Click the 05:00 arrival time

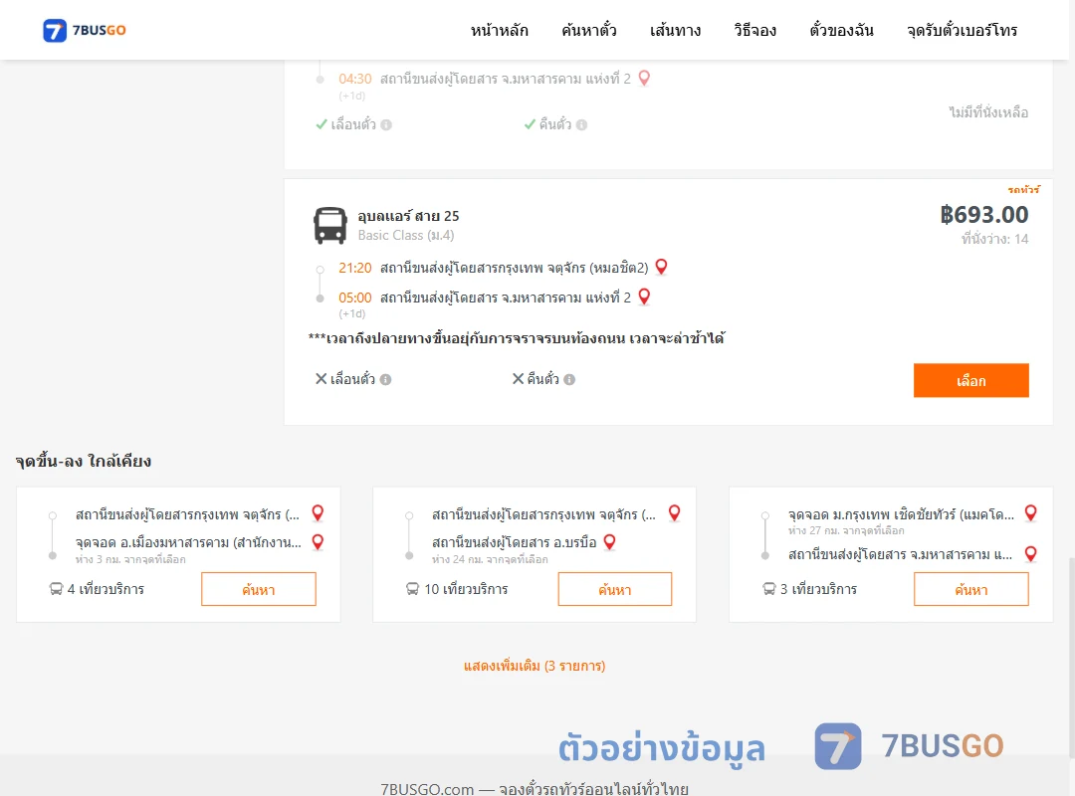click(355, 298)
